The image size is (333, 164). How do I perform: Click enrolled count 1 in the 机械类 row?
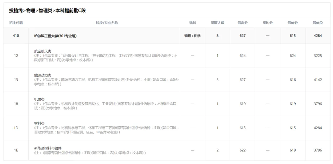(217, 104)
